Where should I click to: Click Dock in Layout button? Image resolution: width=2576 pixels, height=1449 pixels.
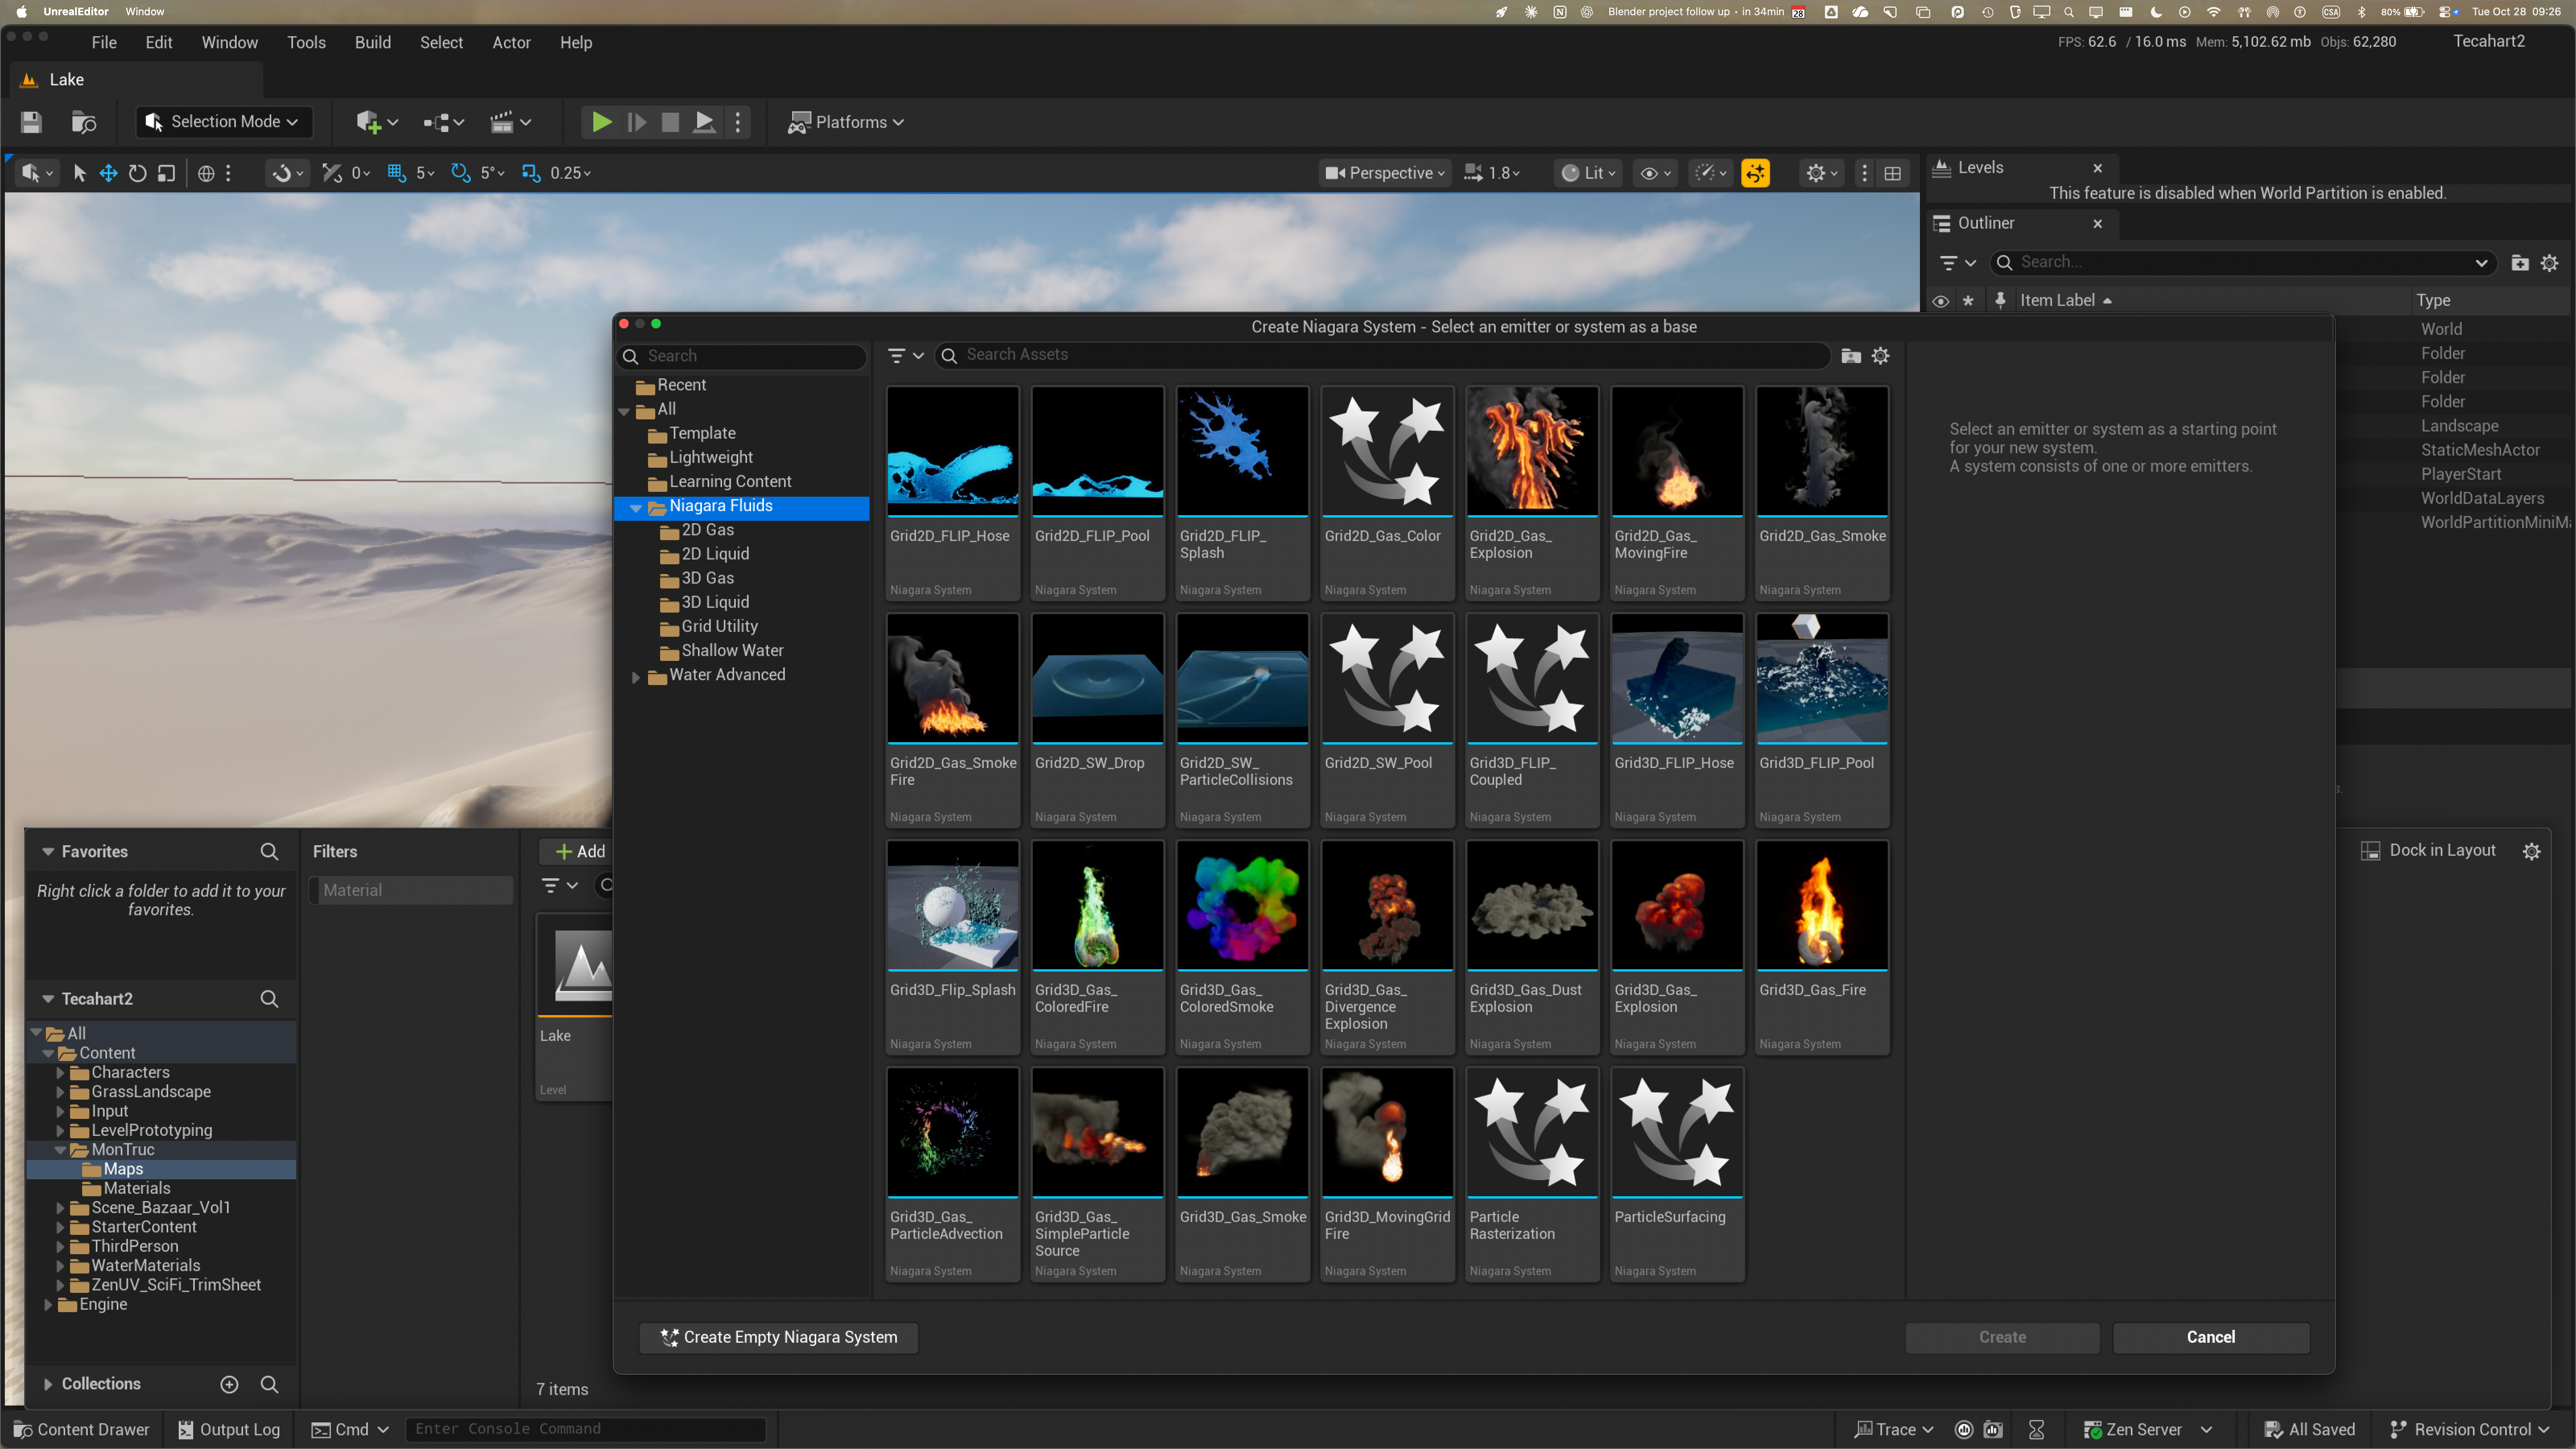click(2429, 850)
